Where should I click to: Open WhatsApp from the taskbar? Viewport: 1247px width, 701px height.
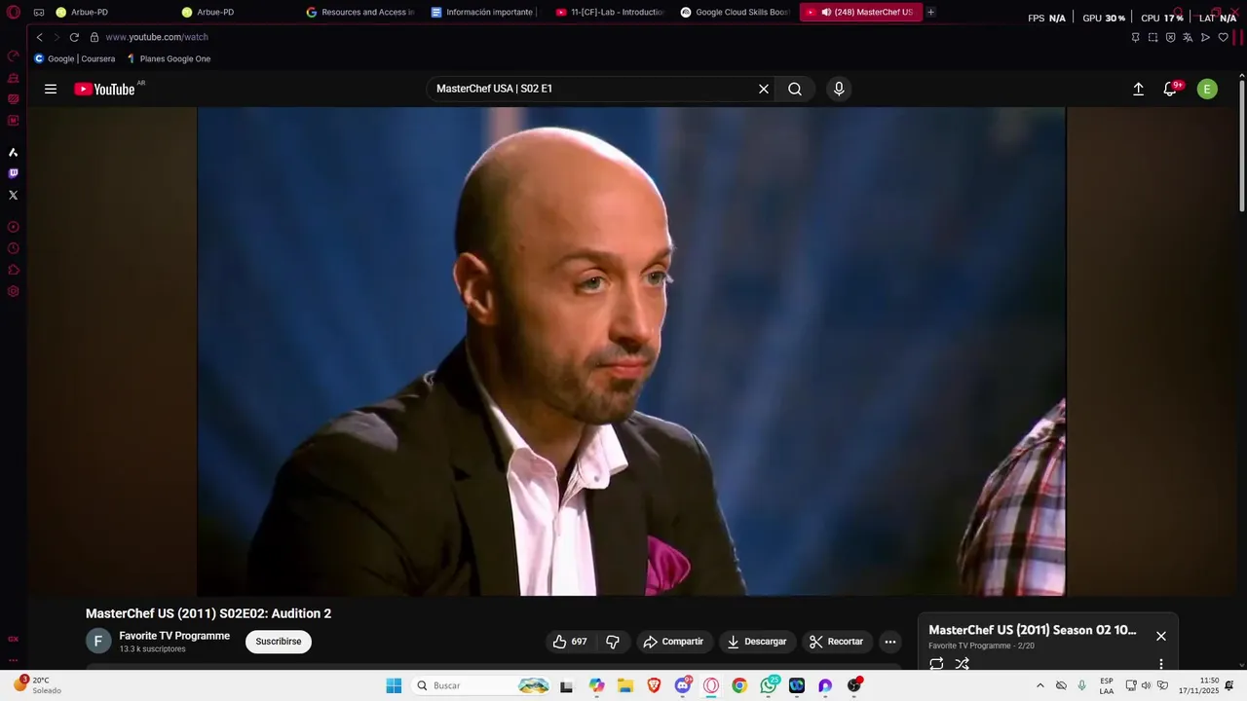point(769,685)
